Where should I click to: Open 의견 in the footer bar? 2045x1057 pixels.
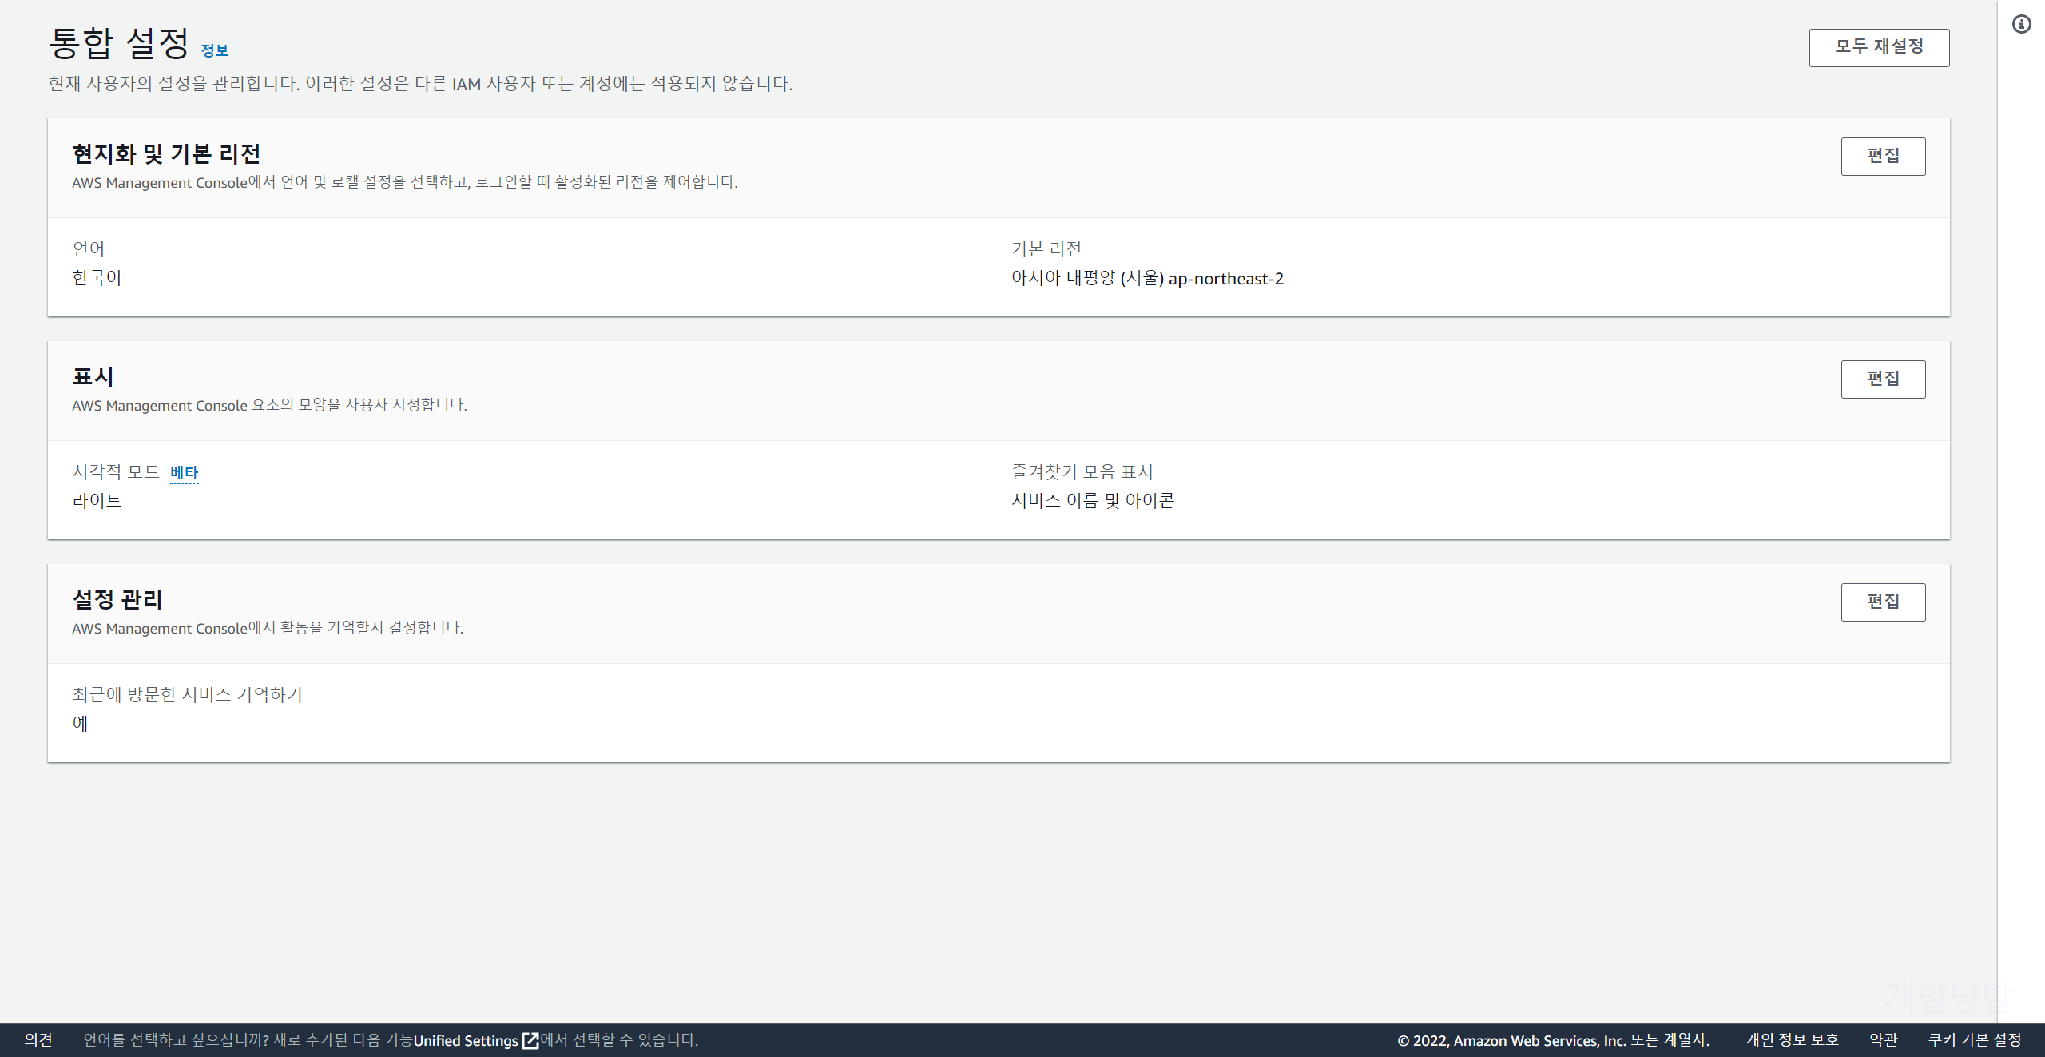point(38,1039)
